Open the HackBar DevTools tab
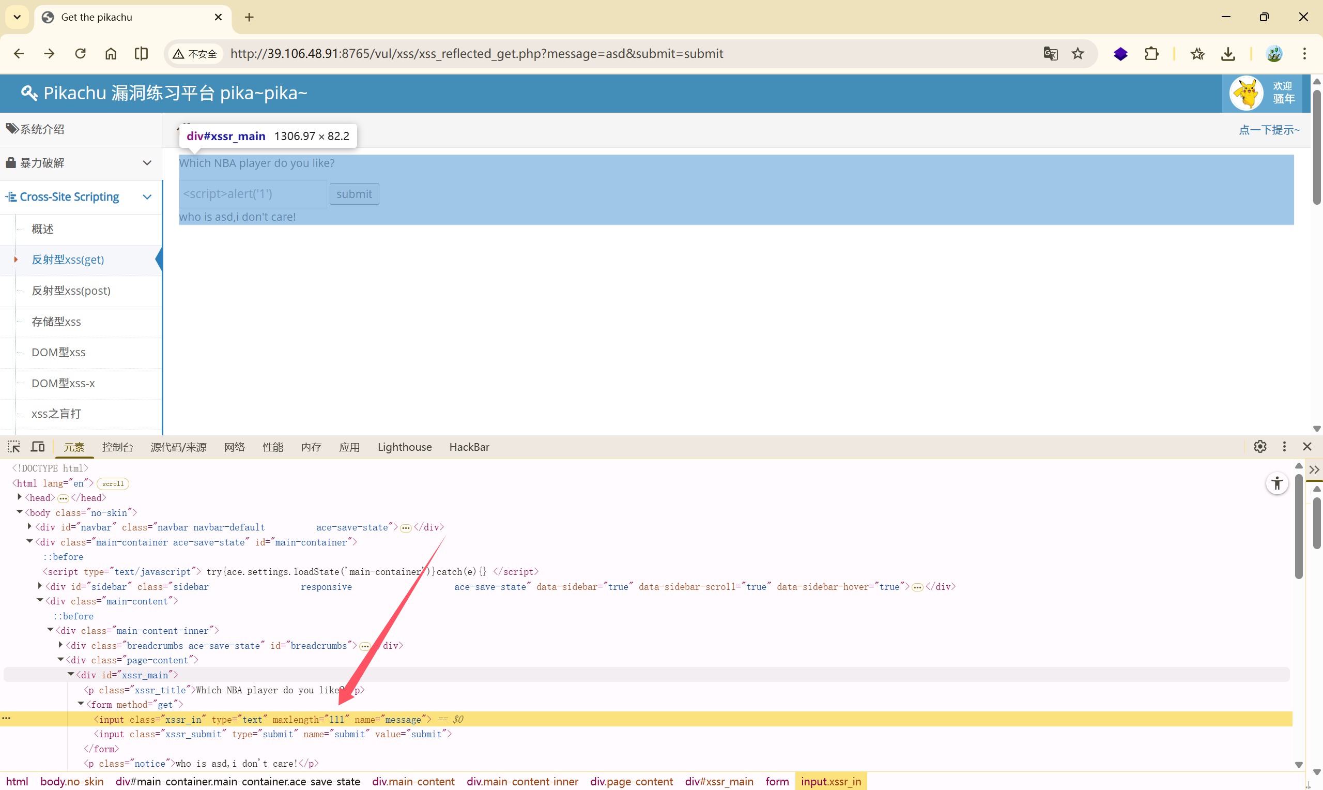1323x790 pixels. (x=469, y=447)
